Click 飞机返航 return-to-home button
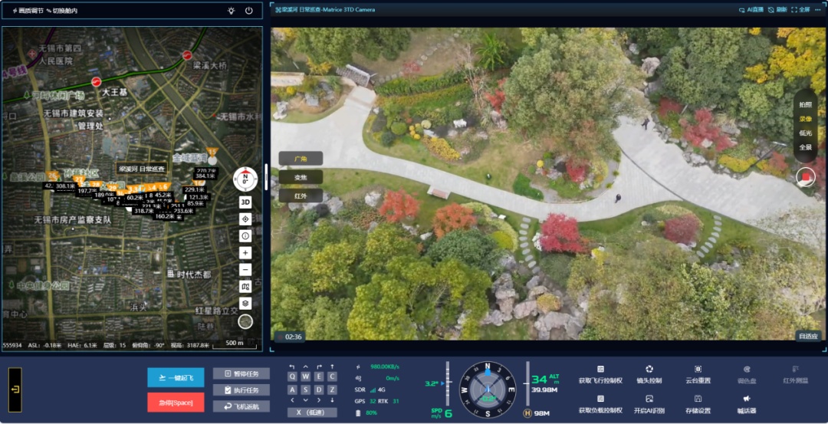Screen dimensions: 828x424 [x=242, y=406]
